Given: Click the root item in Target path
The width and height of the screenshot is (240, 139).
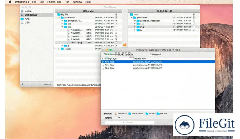Looking at the screenshot, I should [x=118, y=117].
